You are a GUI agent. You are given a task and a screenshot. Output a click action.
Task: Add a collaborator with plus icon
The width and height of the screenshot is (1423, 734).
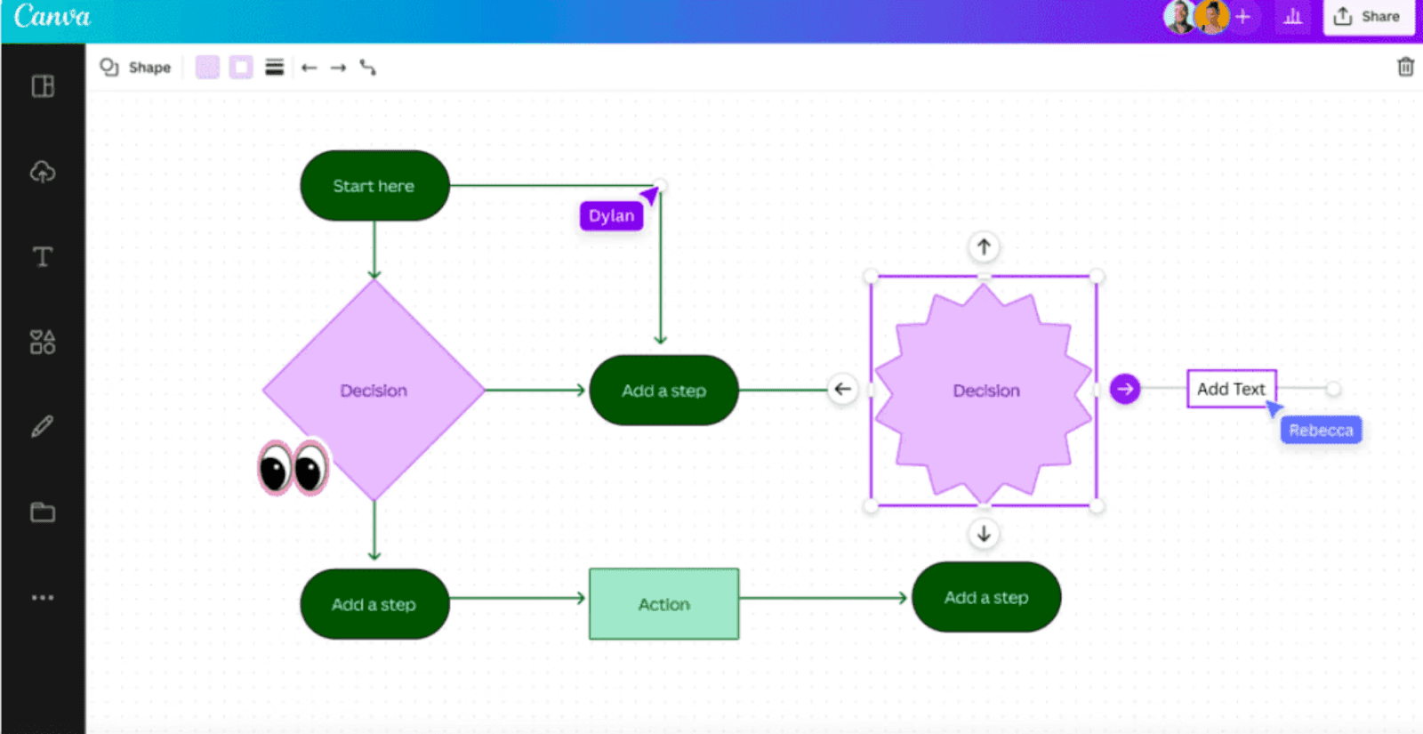click(x=1243, y=17)
